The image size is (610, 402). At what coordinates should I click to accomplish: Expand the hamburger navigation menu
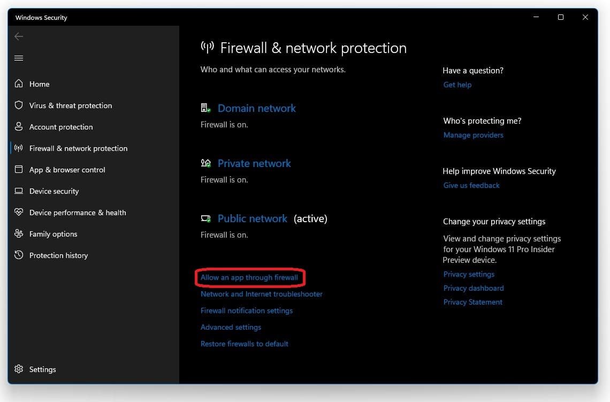[x=19, y=58]
